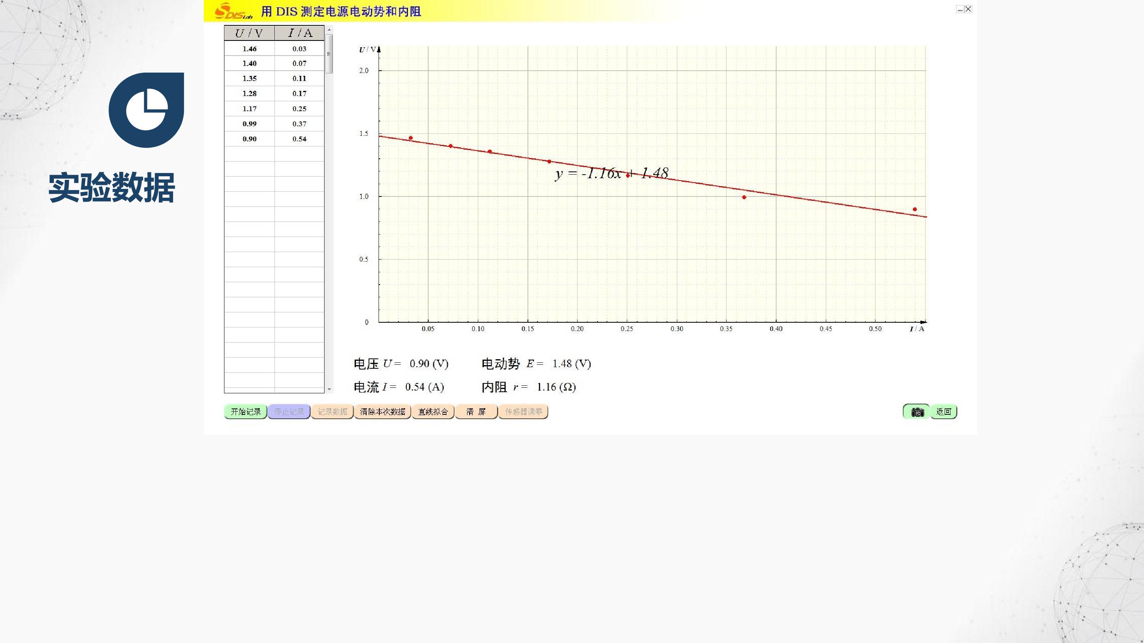This screenshot has height=643, width=1144.
Task: Close the DIS experiment window
Action: coord(968,9)
